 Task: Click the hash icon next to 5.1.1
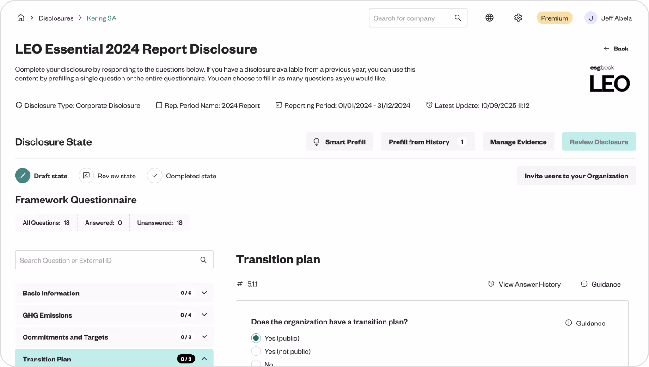[x=239, y=284]
